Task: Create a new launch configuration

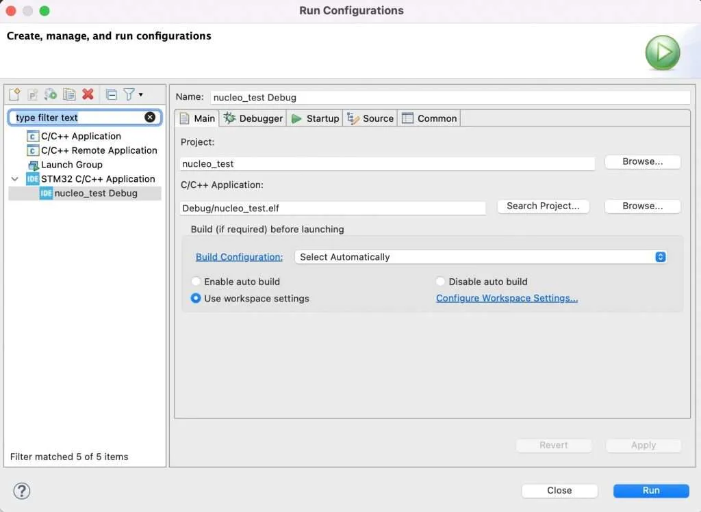Action: (x=15, y=94)
